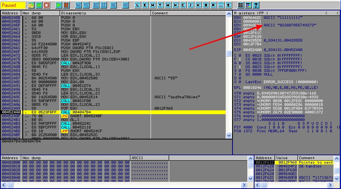The image size is (341, 189).
Task: Click dump pane scroll left arrow
Action: tap(4, 185)
